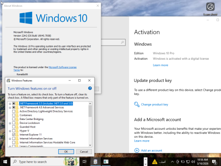The height and width of the screenshot is (166, 221).
Task: Click the Windows Features taskbar app icon
Action: (x=95, y=162)
